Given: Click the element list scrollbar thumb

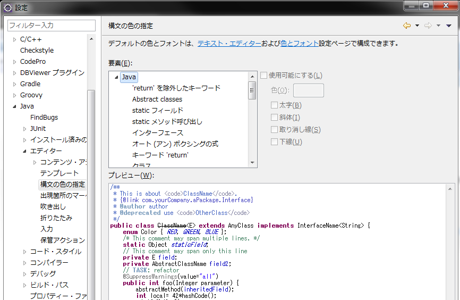Looking at the screenshot, I should tap(252, 90).
